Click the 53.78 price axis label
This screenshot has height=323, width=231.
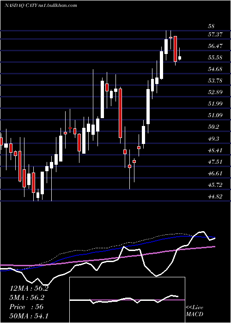[x=215, y=81]
